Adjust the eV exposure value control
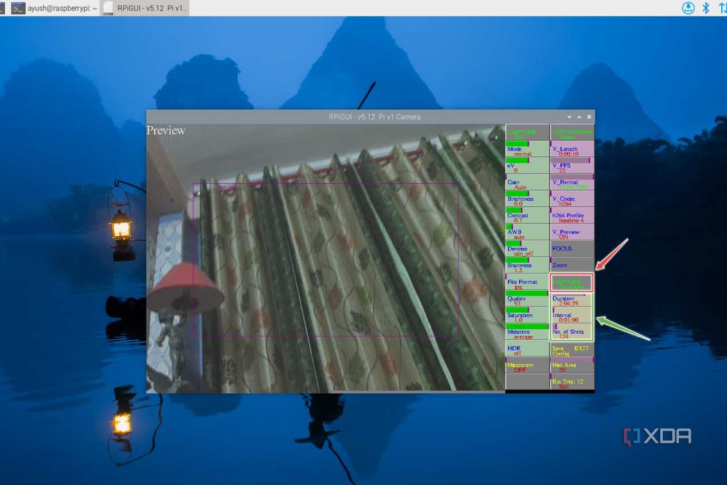 527,166
